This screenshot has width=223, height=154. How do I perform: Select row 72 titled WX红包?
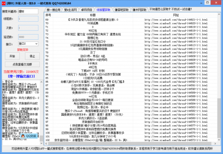click(x=131, y=30)
